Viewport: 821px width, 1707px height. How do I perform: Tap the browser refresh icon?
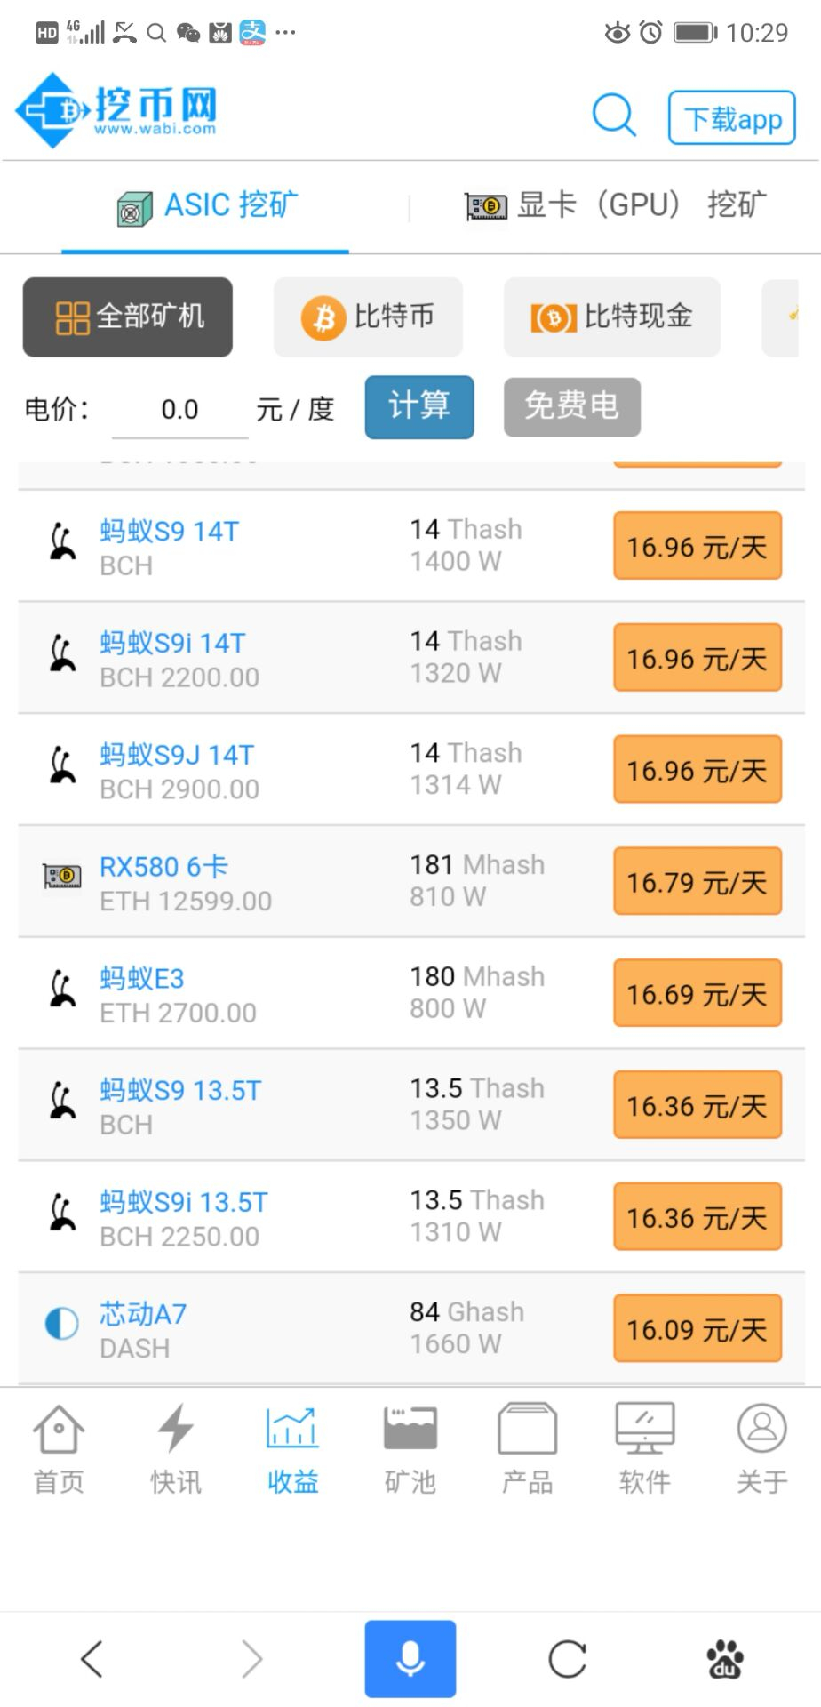(567, 1659)
